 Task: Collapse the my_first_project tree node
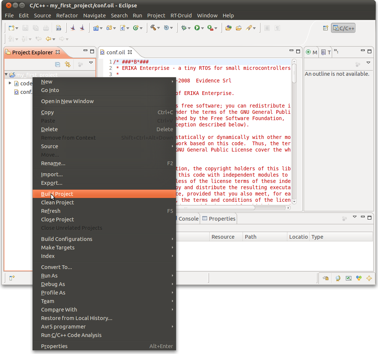[6, 74]
